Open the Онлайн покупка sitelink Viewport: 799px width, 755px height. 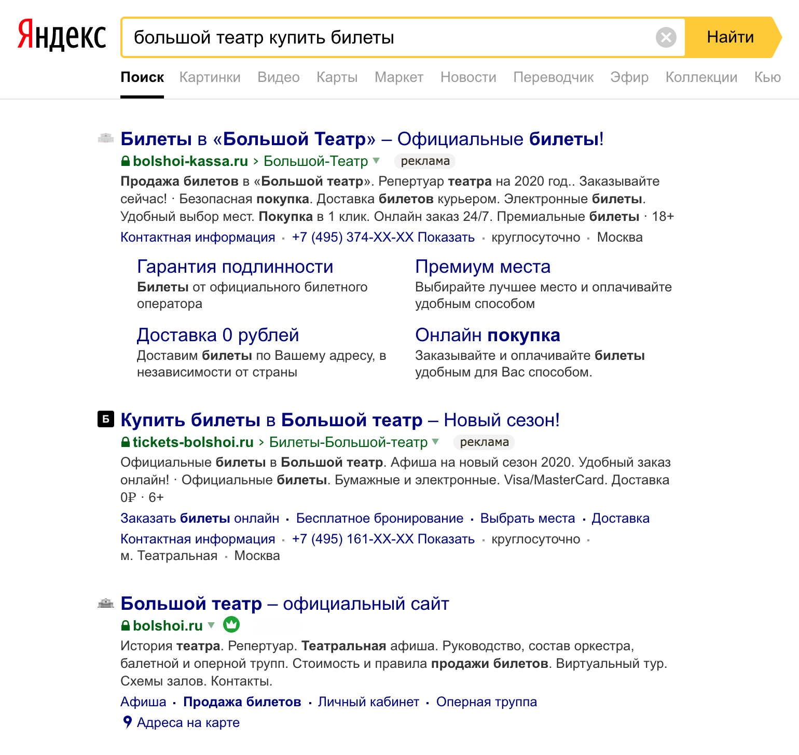point(488,335)
